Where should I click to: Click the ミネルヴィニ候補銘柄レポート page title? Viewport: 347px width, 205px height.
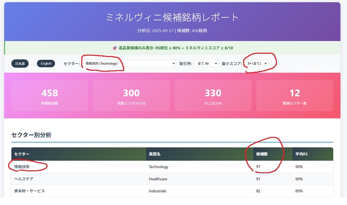click(172, 18)
